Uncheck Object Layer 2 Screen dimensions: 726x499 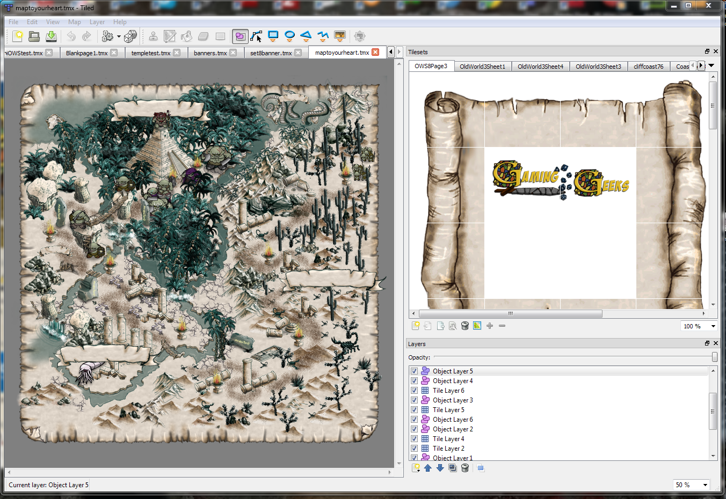point(414,429)
